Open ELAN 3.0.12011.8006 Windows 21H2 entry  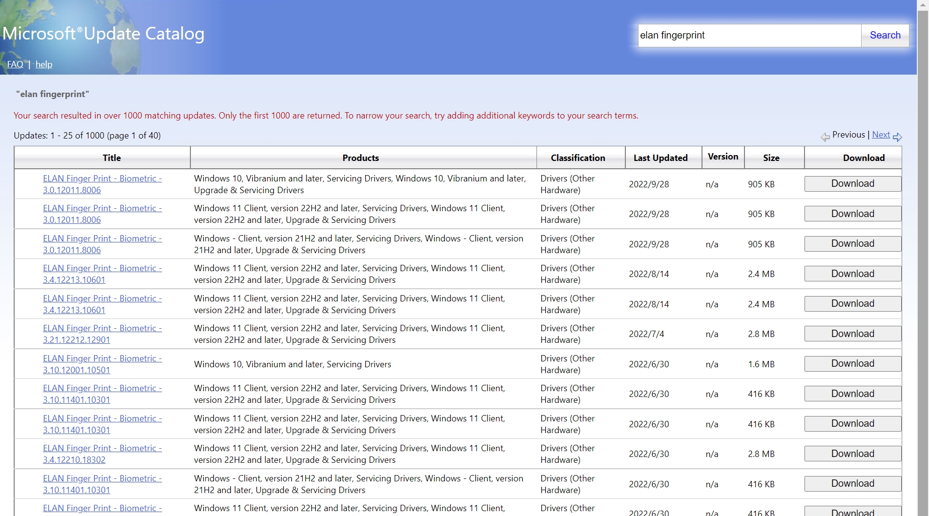(103, 244)
